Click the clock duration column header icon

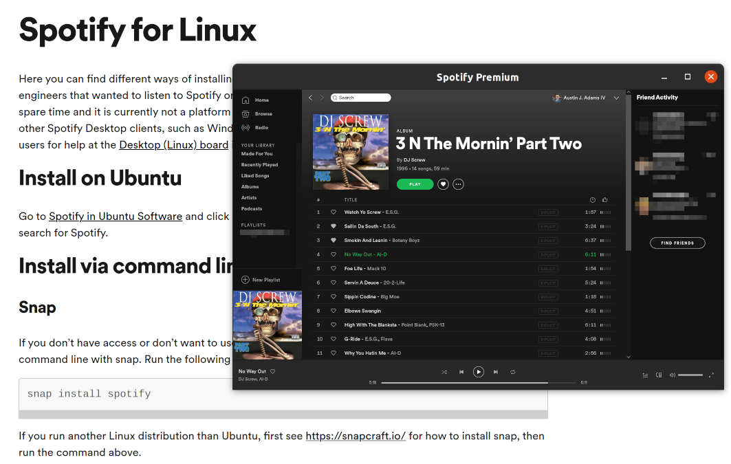(x=593, y=200)
